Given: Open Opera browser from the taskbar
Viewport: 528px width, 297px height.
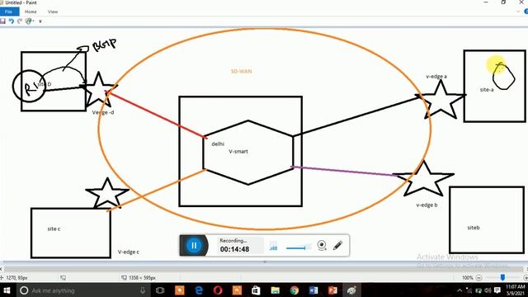Looking at the screenshot, I should click(218, 290).
